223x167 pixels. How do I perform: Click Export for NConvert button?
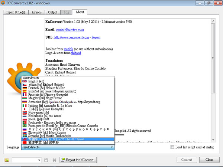pyautogui.click(x=78, y=160)
